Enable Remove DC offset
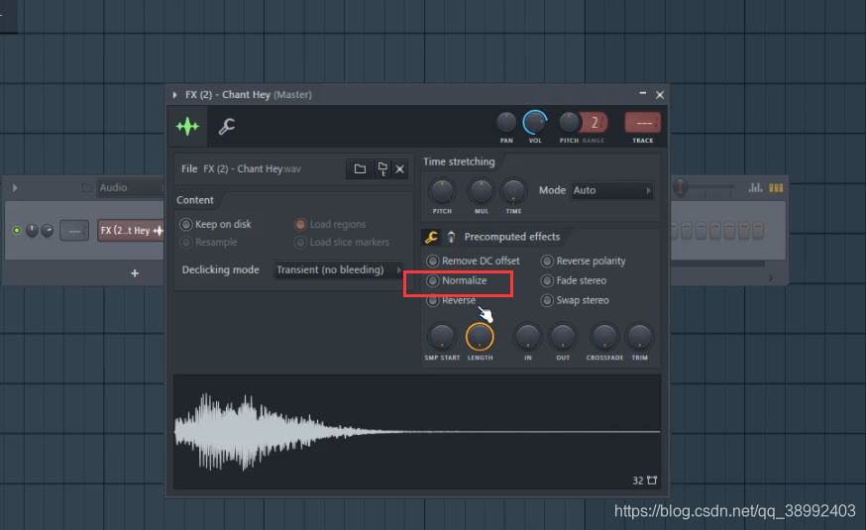Image resolution: width=866 pixels, height=530 pixels. pos(474,261)
